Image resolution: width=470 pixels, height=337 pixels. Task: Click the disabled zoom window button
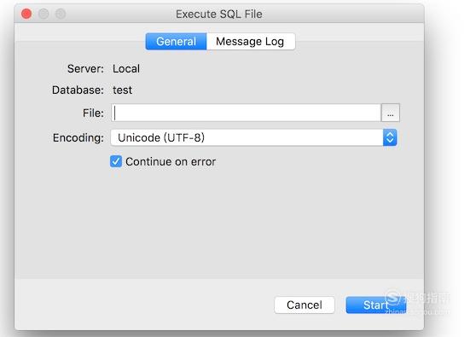(61, 14)
